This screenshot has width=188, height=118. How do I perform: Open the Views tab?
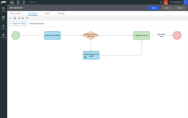click(47, 13)
